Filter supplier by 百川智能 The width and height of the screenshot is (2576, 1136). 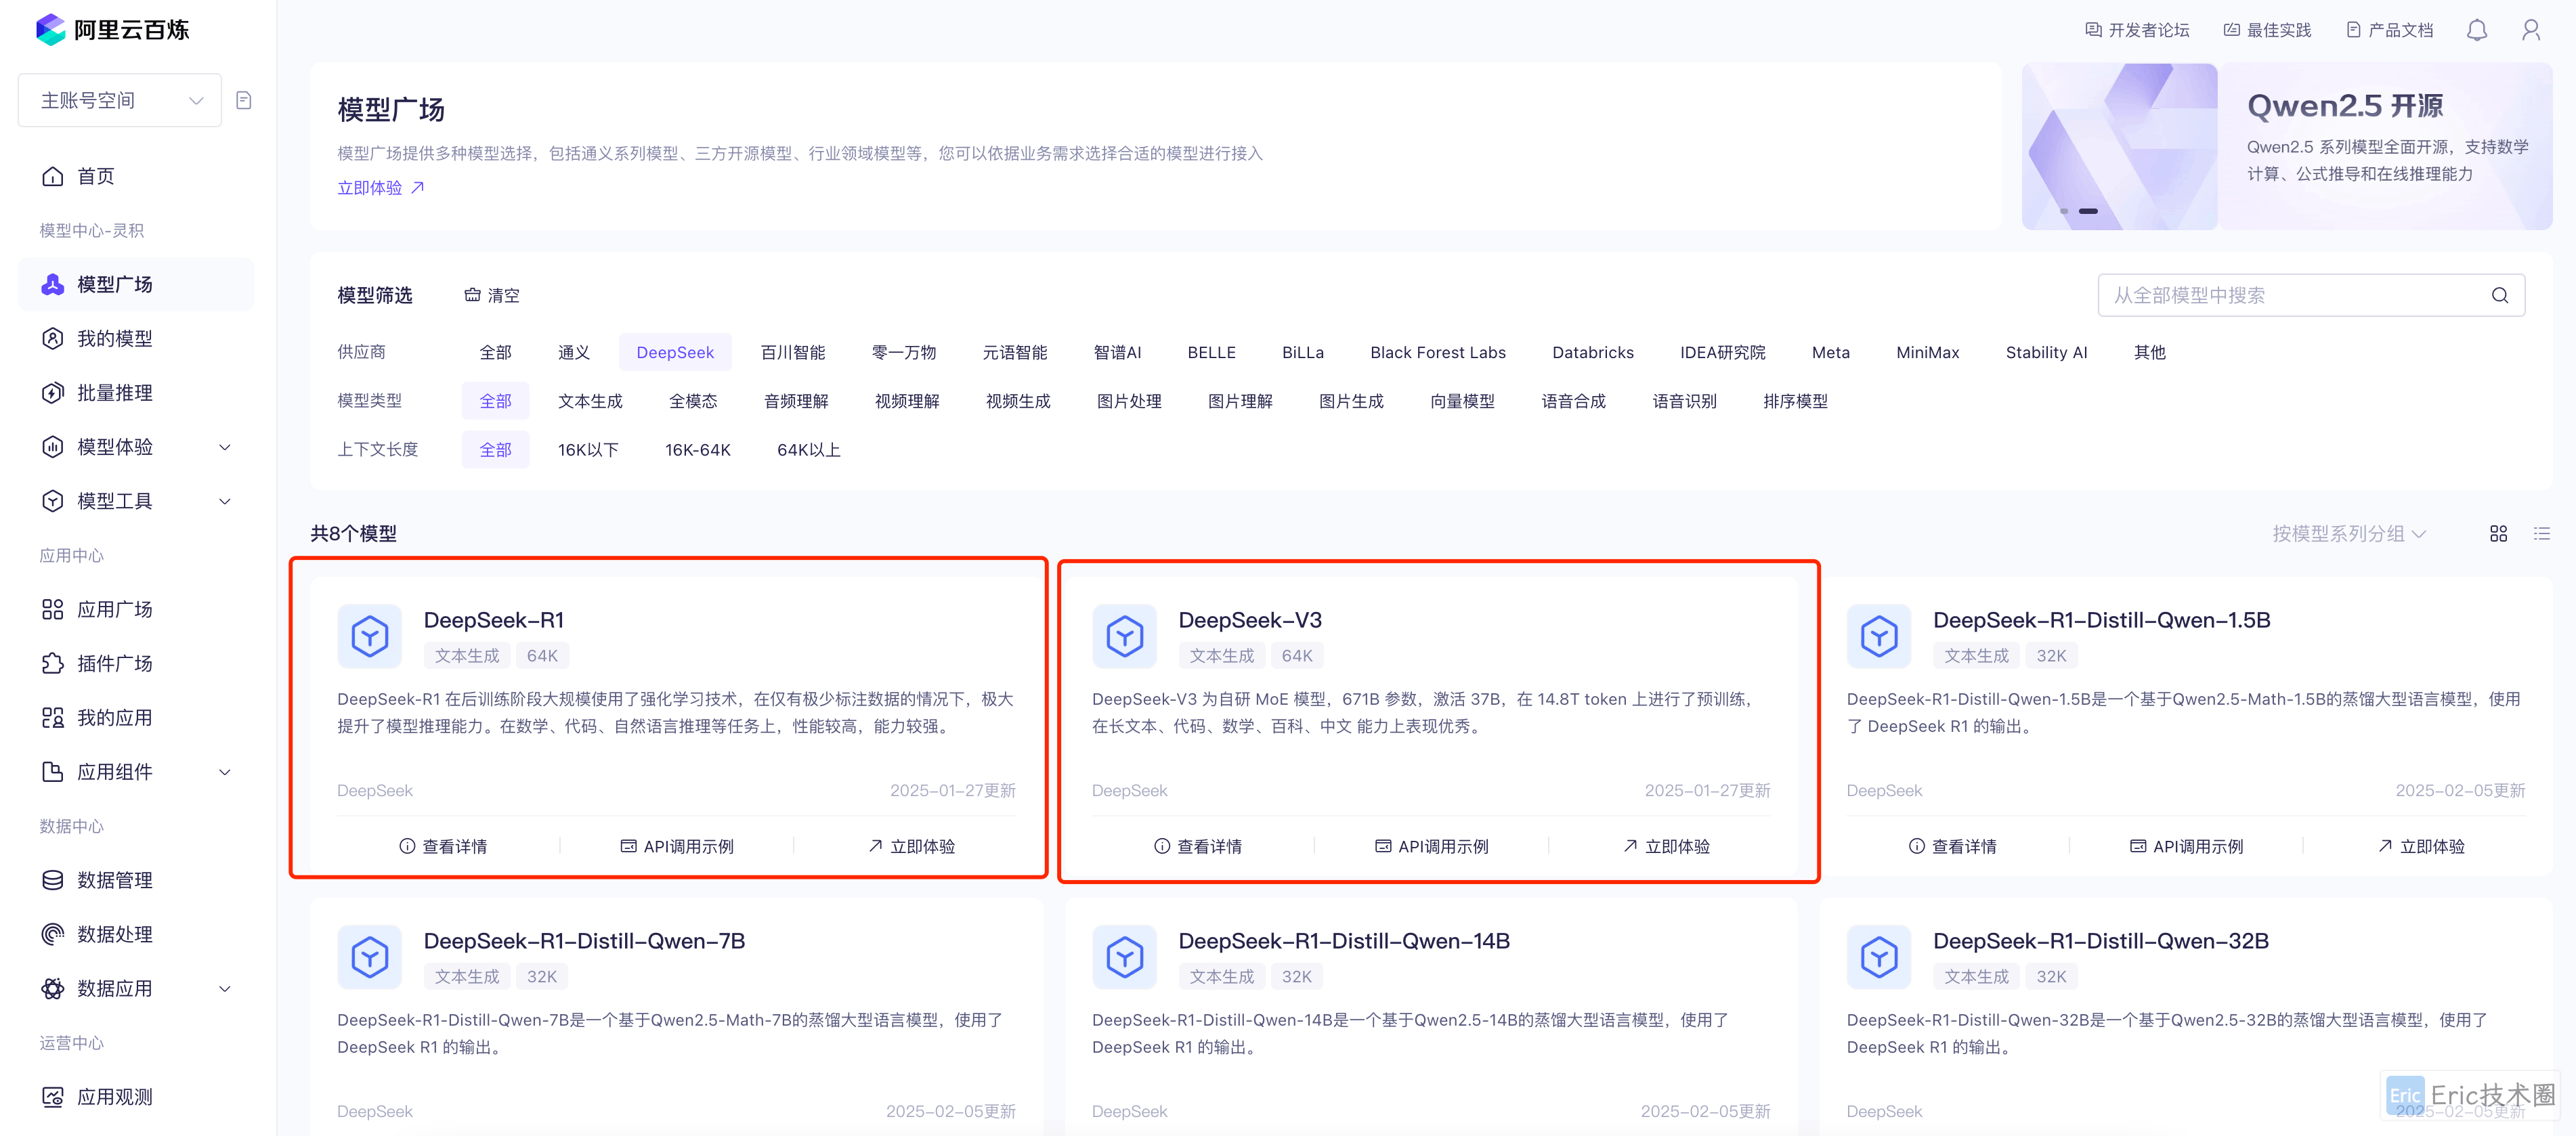(x=793, y=352)
